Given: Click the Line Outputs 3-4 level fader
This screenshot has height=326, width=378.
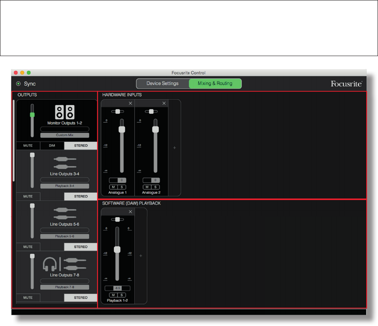Looking at the screenshot, I should [32, 155].
